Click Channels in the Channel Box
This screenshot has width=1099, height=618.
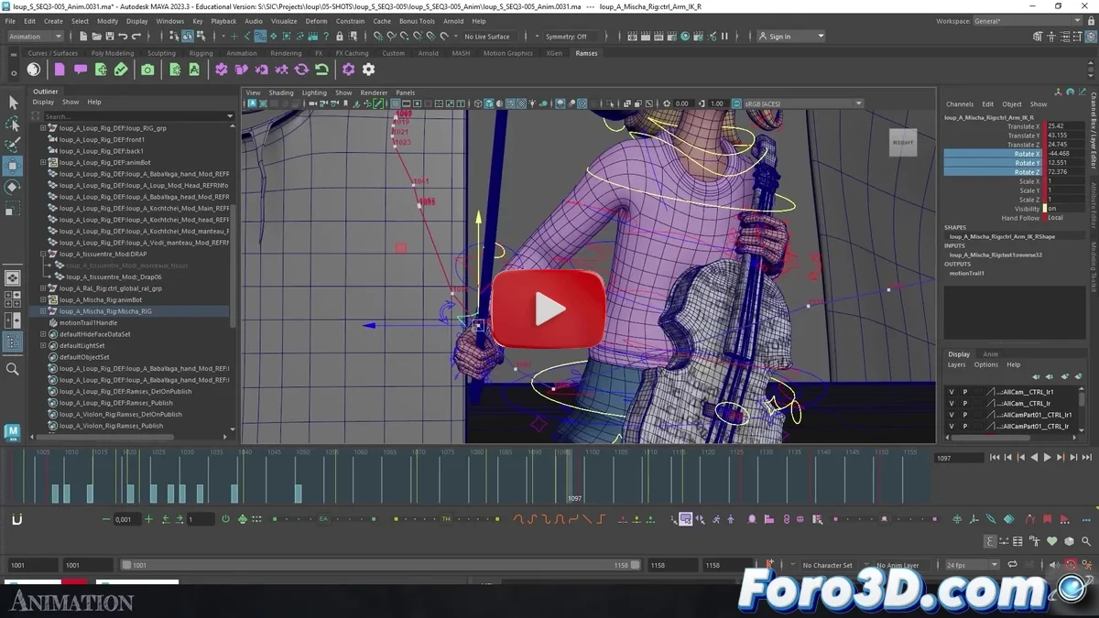click(x=960, y=104)
